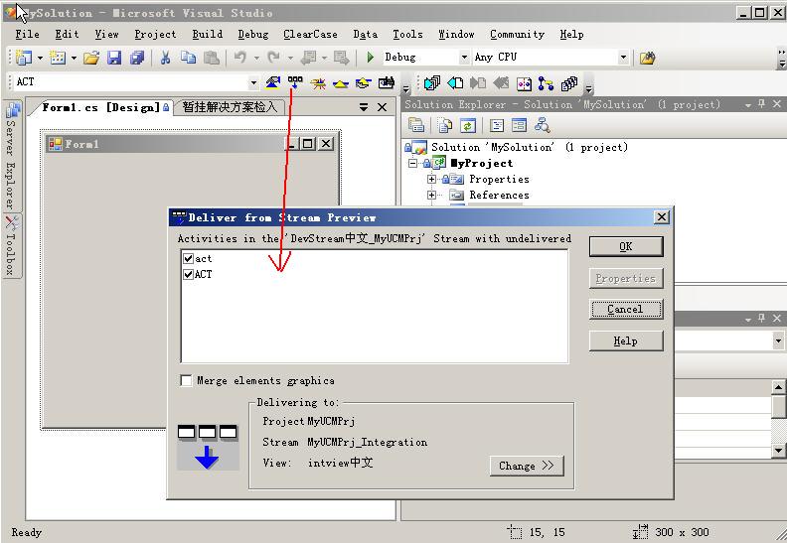Click the Add New Item toolbar icon
Screen dimensions: 787x543
pos(58,58)
